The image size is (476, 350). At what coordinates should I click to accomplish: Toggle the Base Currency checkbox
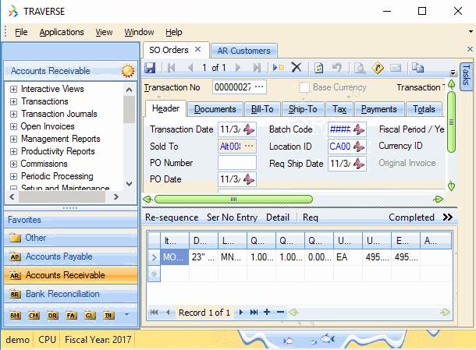[304, 87]
